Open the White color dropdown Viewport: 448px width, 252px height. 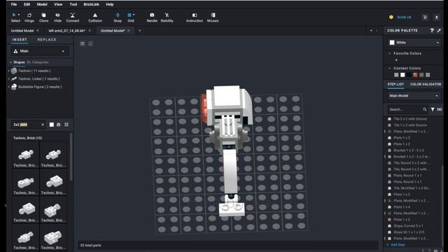coord(414,43)
